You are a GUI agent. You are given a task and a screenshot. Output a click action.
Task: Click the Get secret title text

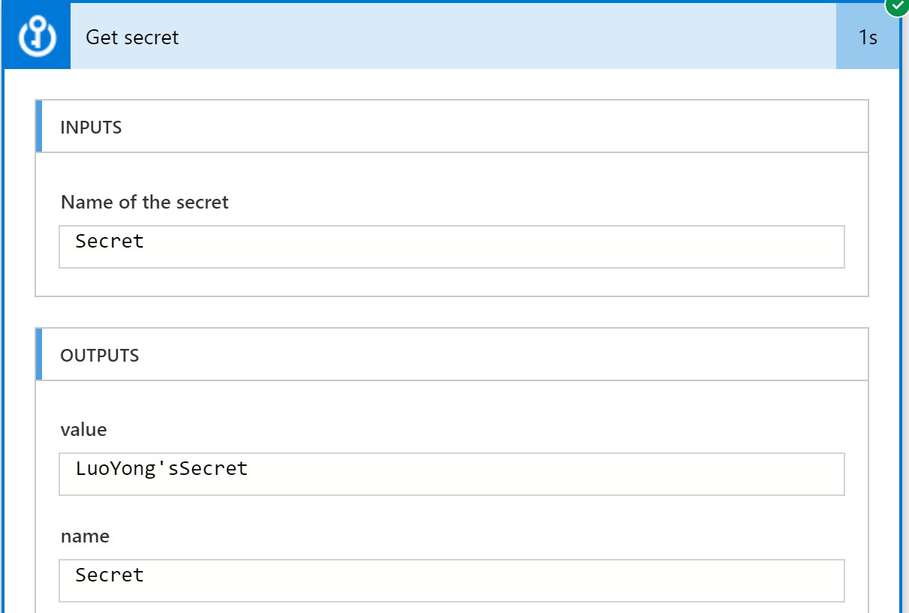point(132,37)
